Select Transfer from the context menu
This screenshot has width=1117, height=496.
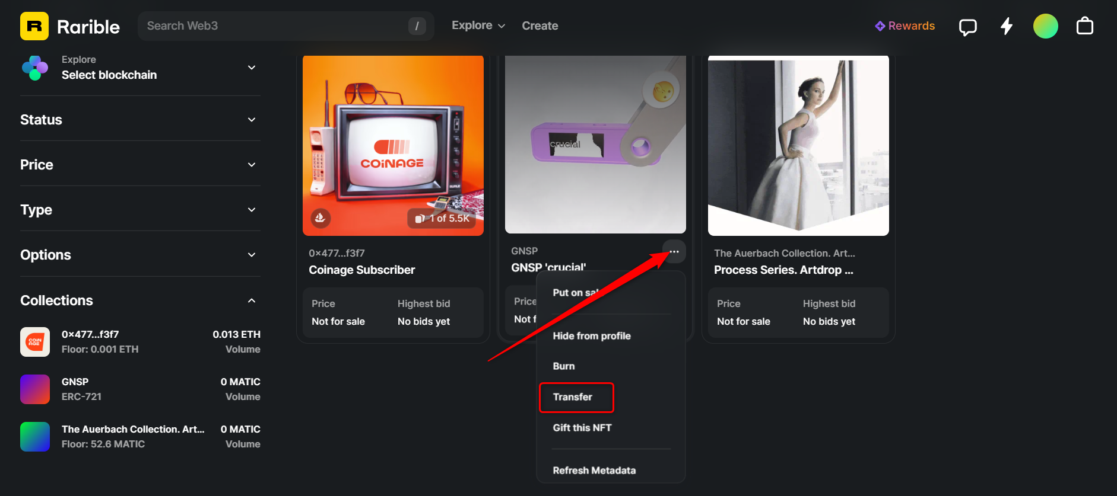click(573, 397)
